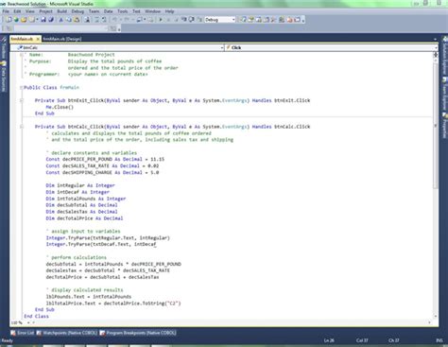Open the Project menu

(x=45, y=11)
